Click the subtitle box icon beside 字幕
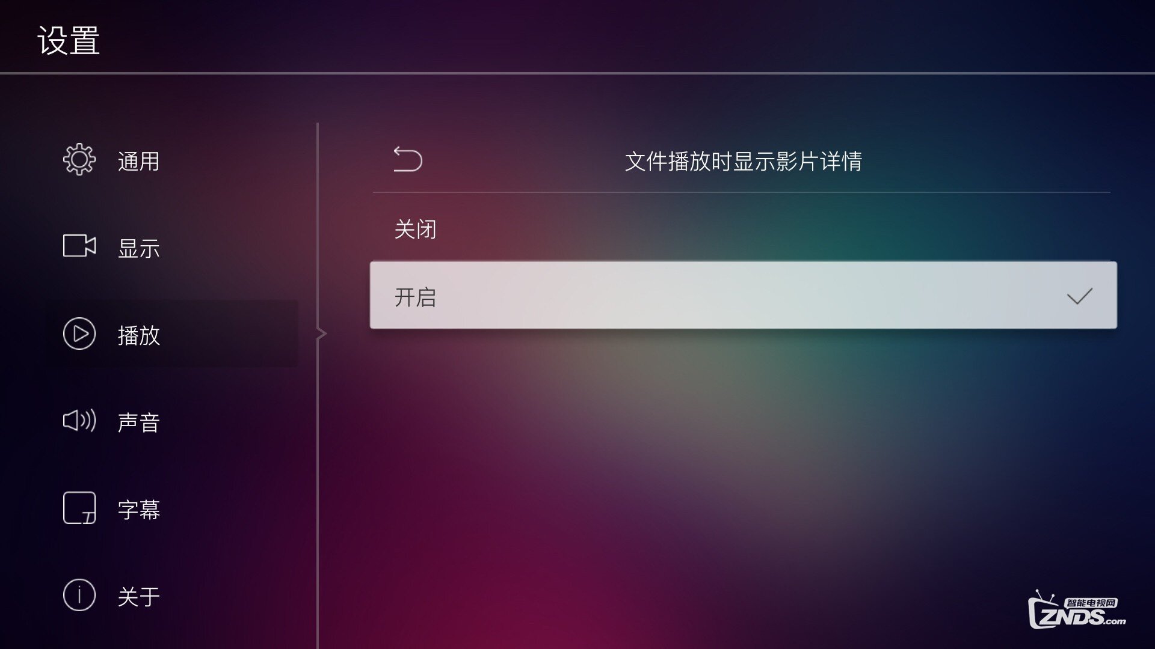1155x649 pixels. pyautogui.click(x=79, y=508)
